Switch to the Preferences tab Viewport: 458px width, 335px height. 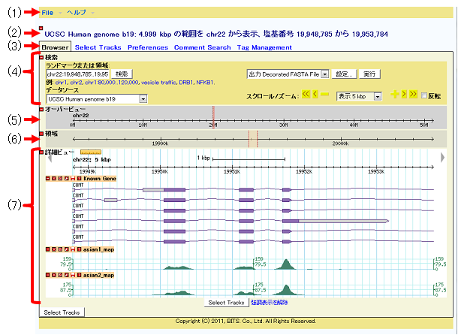point(148,47)
